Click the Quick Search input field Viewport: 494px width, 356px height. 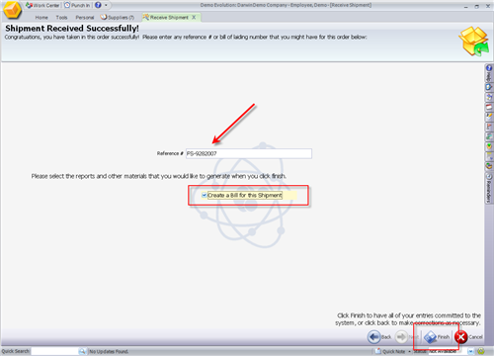(54, 351)
